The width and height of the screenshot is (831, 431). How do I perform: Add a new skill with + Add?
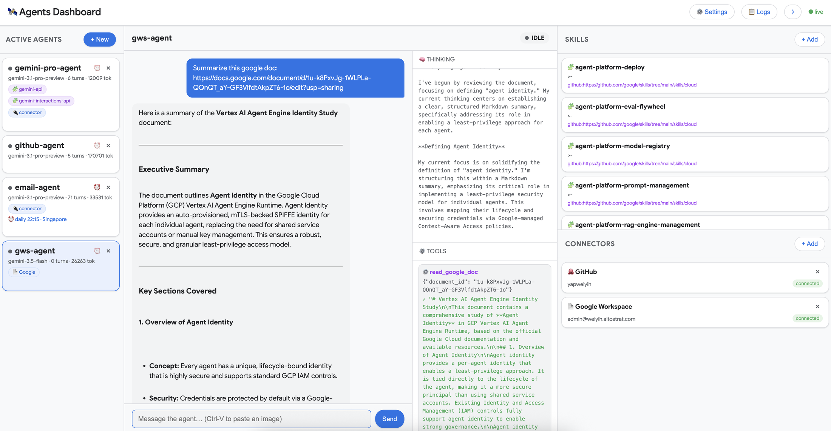809,39
